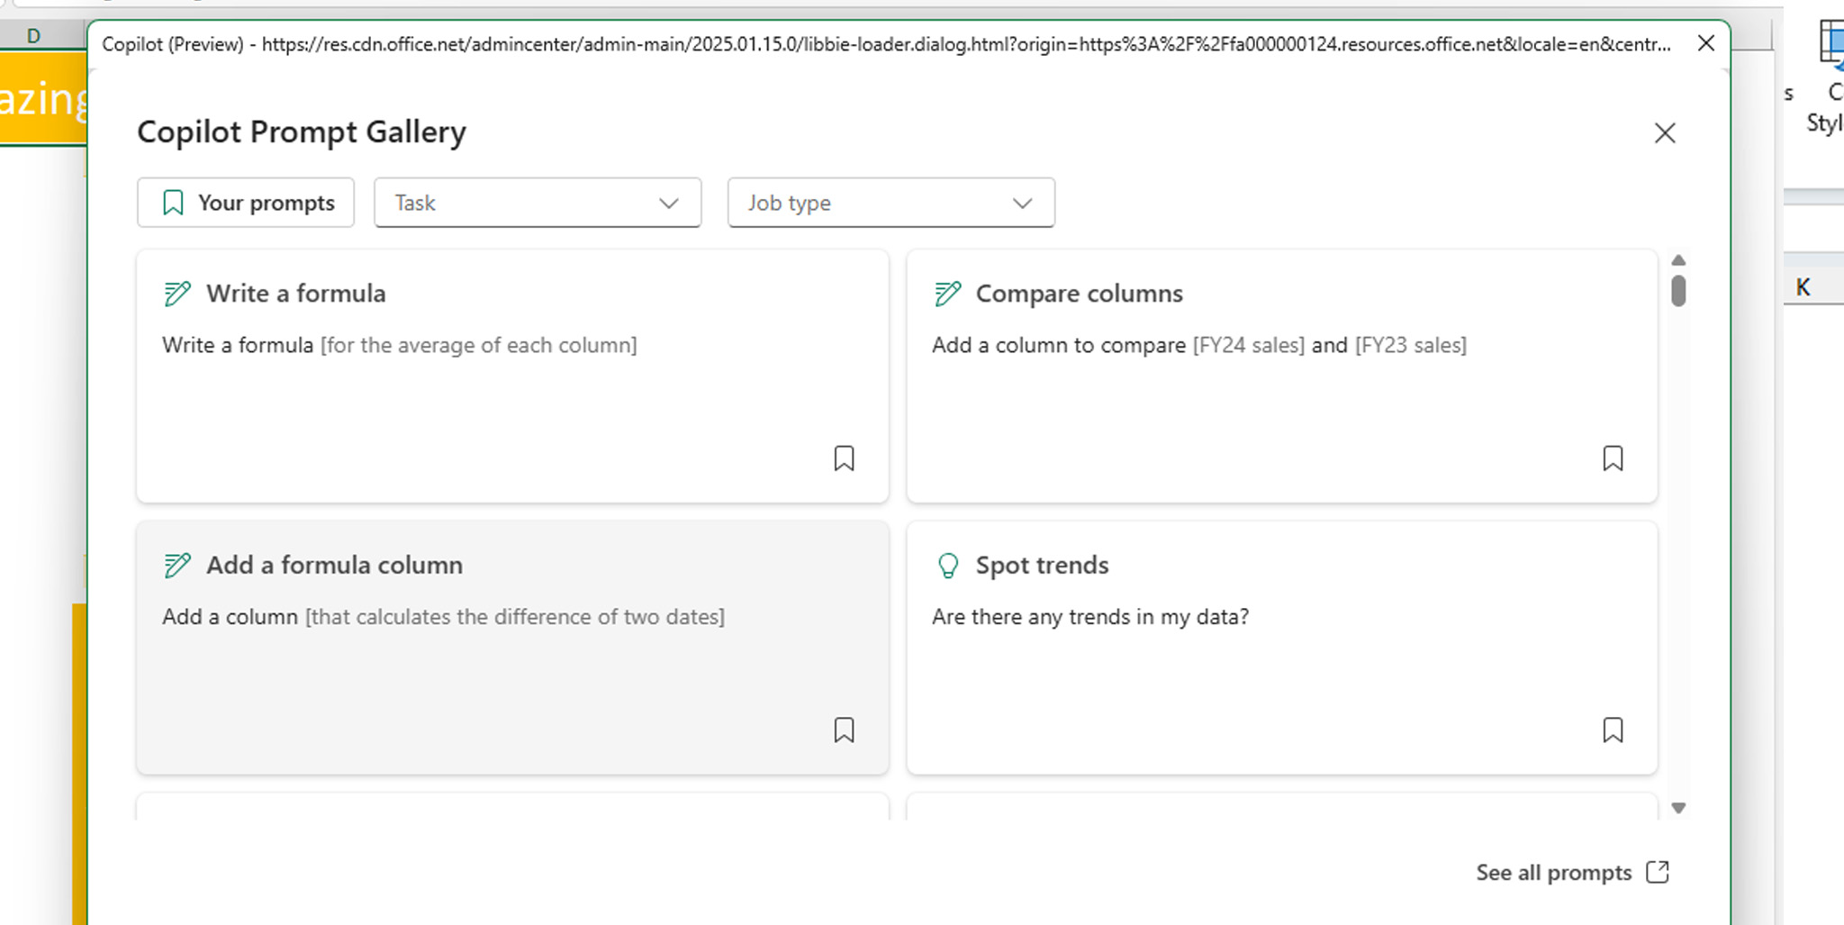Click the Spot trends lightbulb icon
Screen dimensions: 1844x925
click(947, 565)
